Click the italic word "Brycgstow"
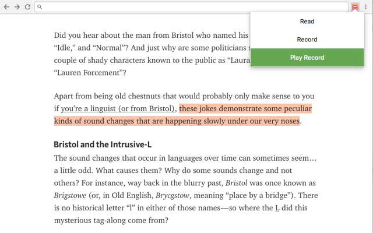 click(173, 196)
